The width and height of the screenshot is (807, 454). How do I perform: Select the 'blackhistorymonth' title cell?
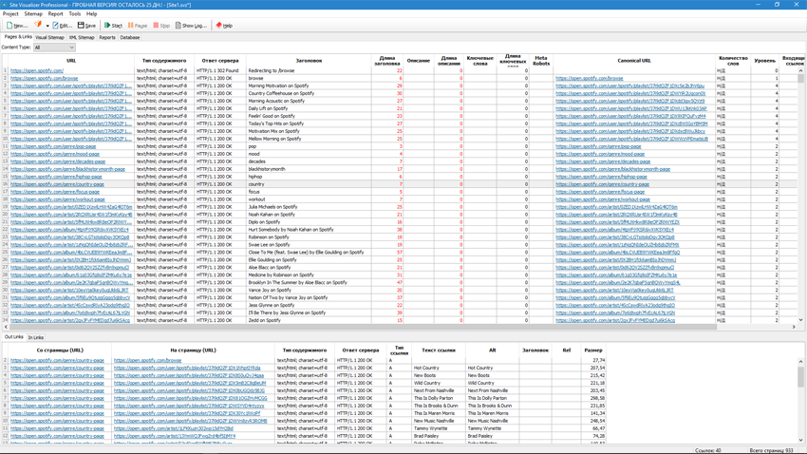309,169
